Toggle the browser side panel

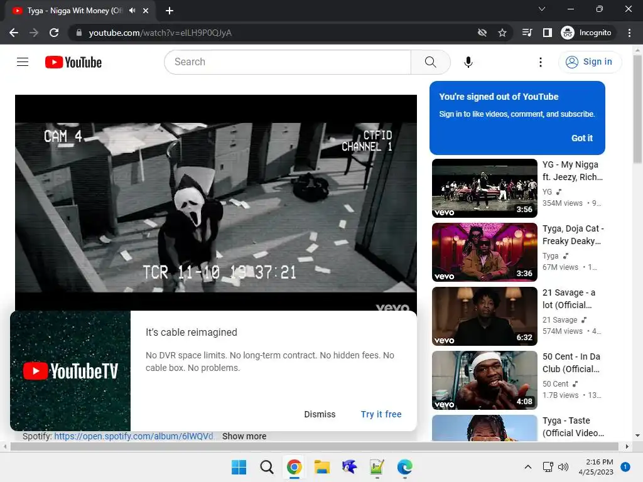tap(548, 33)
